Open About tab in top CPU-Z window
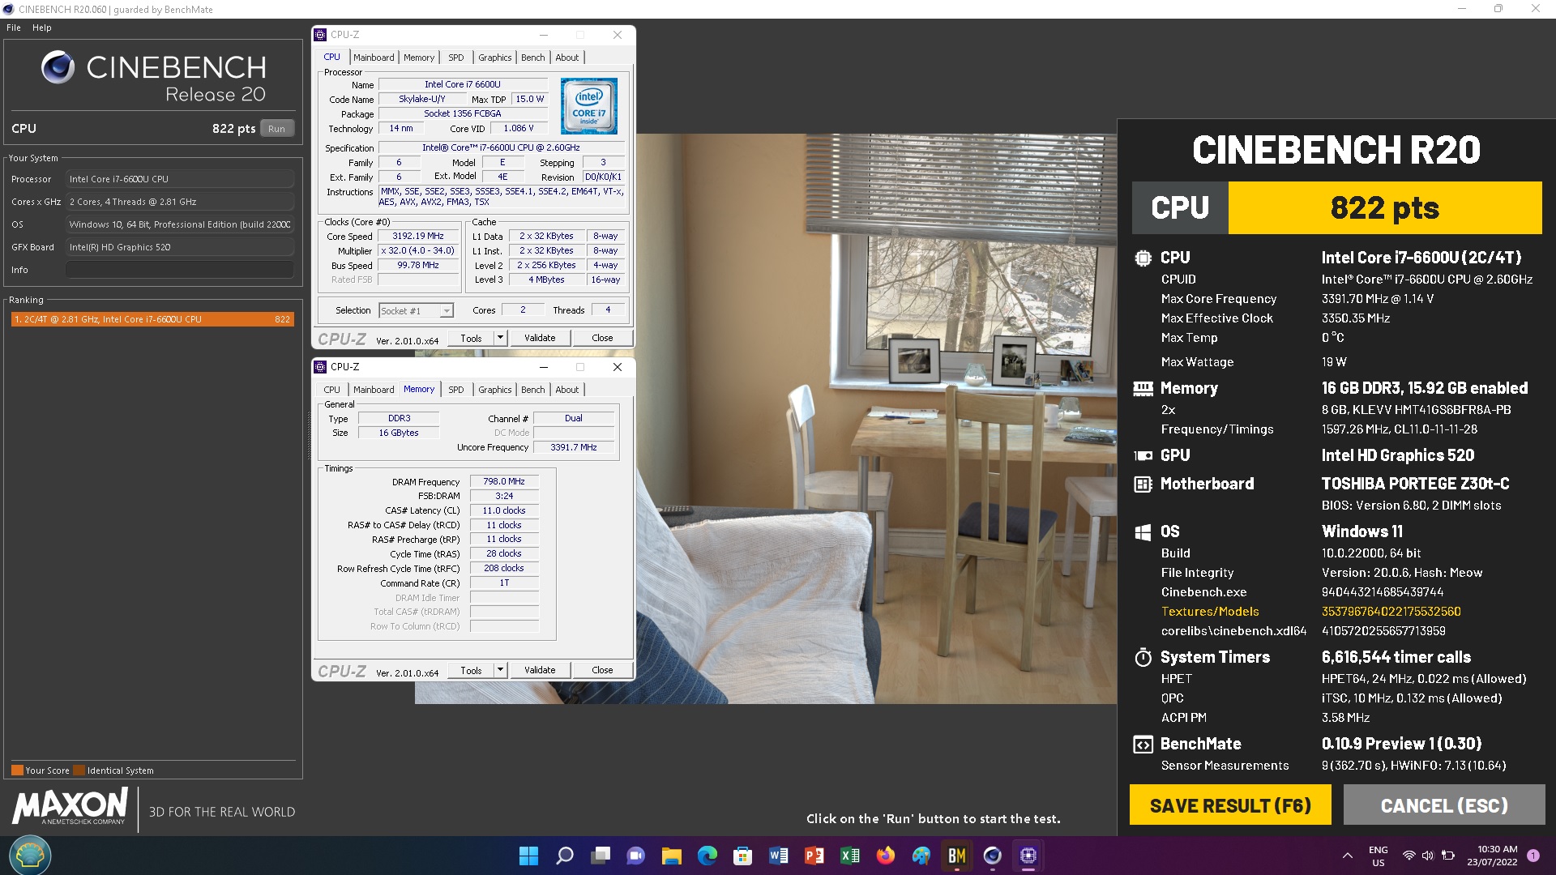This screenshot has width=1556, height=875. coord(567,58)
